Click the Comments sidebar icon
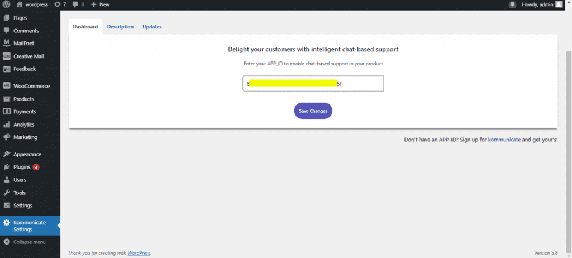572x258 pixels. (7, 31)
